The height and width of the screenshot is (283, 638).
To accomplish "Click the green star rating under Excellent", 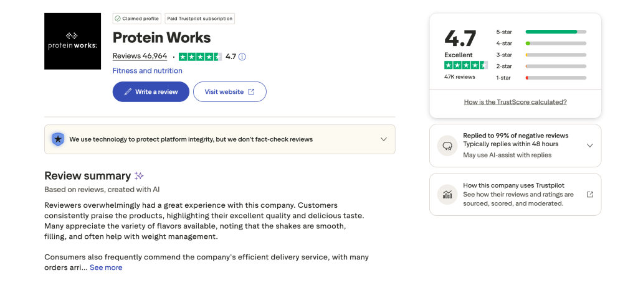I will click(465, 65).
